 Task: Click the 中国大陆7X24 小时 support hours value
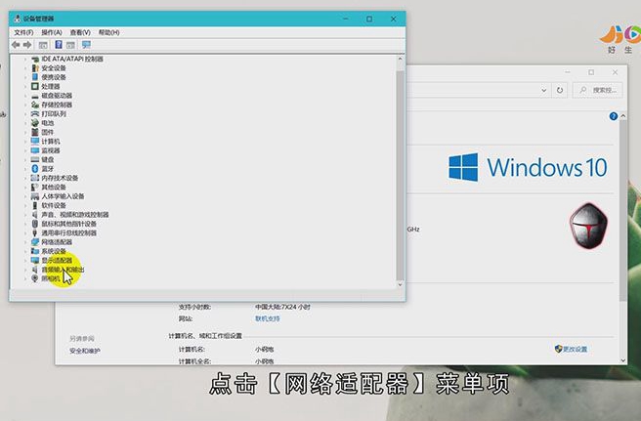tap(283, 307)
